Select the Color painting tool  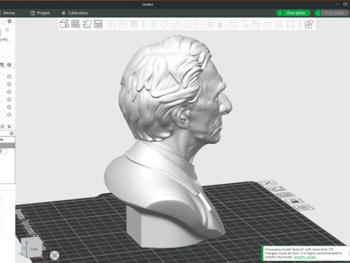pos(256,24)
